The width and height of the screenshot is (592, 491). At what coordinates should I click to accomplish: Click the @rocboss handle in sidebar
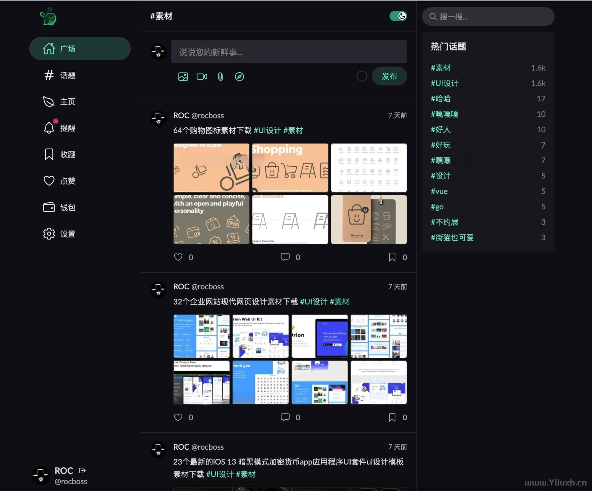(71, 481)
